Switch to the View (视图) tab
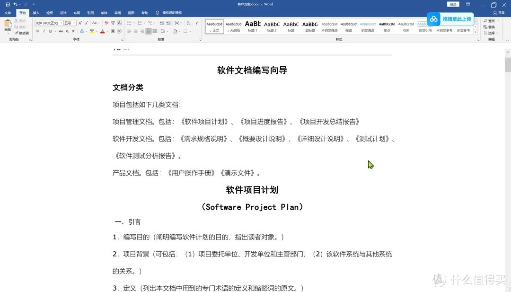This screenshot has width=511, height=292. pos(132,13)
